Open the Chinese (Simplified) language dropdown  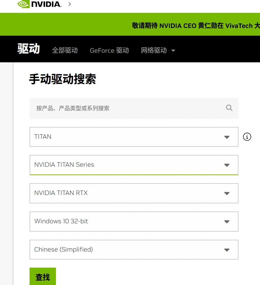click(134, 250)
